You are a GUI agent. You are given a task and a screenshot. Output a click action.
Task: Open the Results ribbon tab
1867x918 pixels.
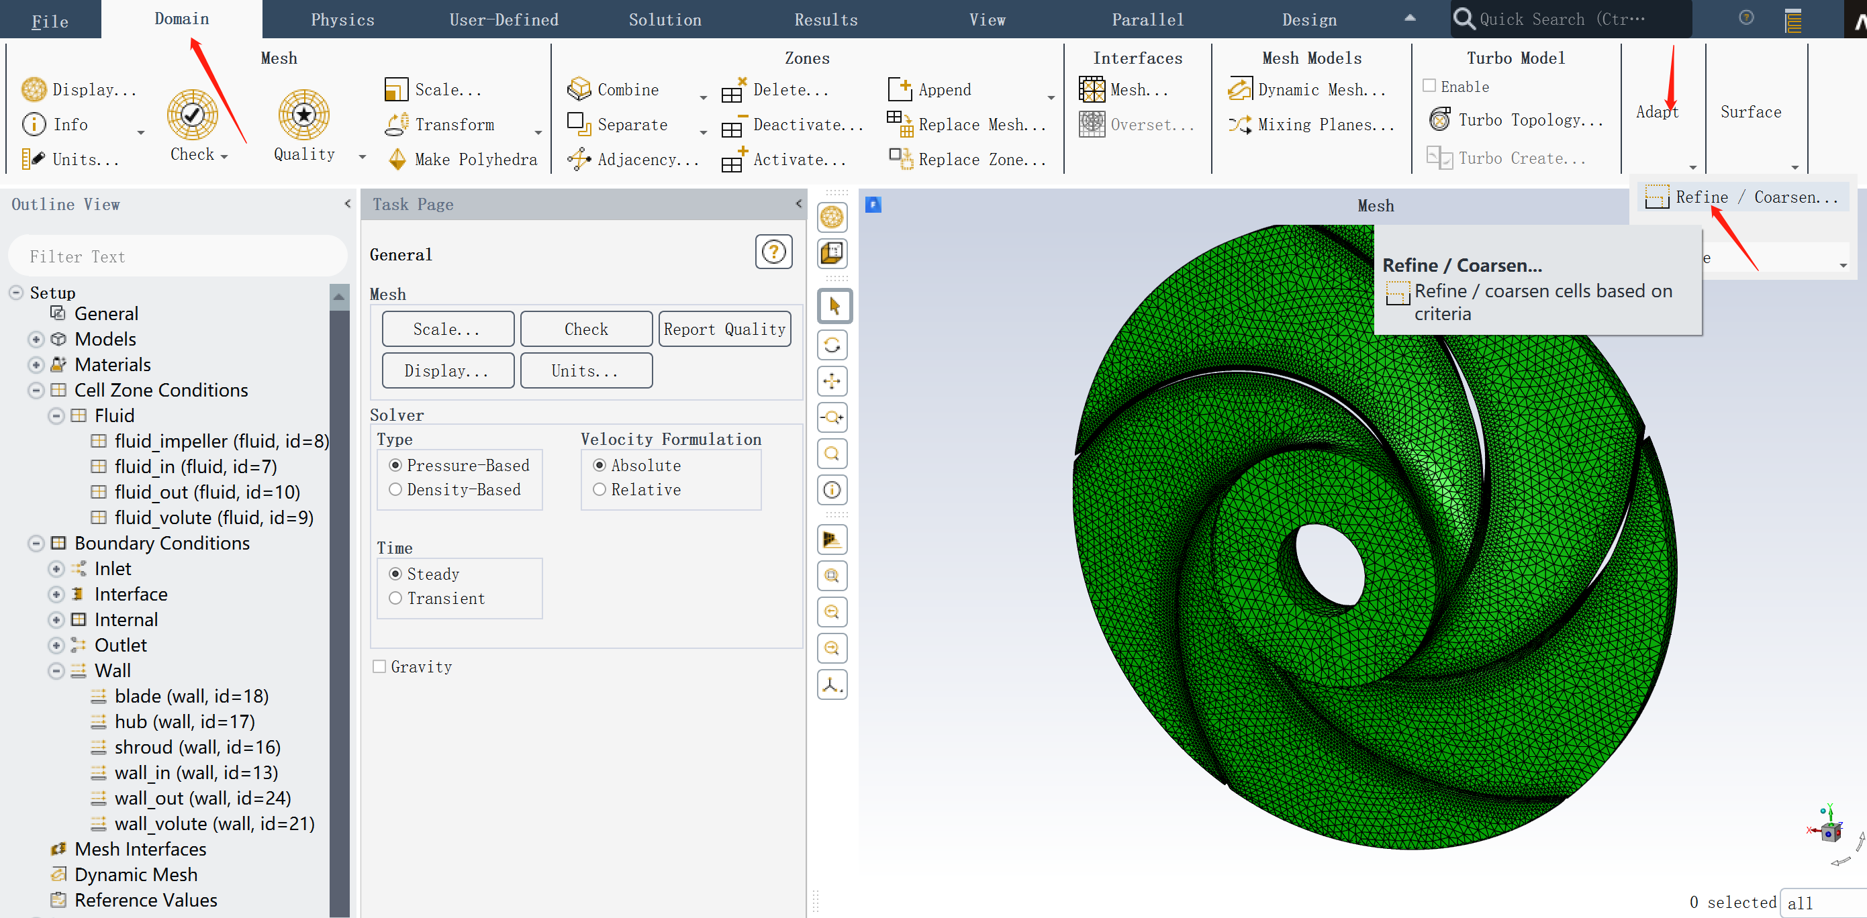(826, 19)
